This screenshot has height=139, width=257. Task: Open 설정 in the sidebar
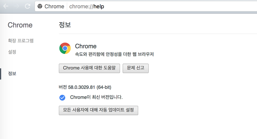[x=12, y=52]
